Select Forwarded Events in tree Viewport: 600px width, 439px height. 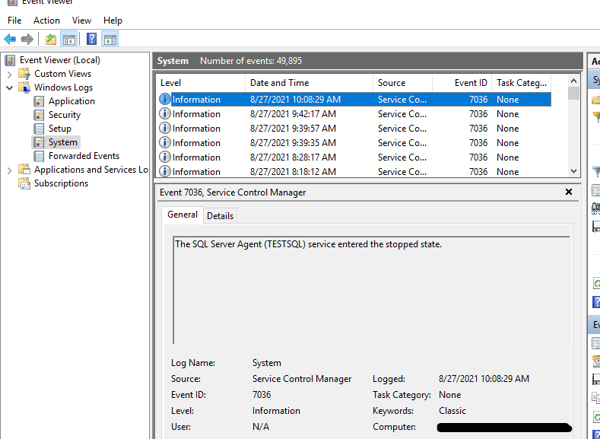(84, 156)
